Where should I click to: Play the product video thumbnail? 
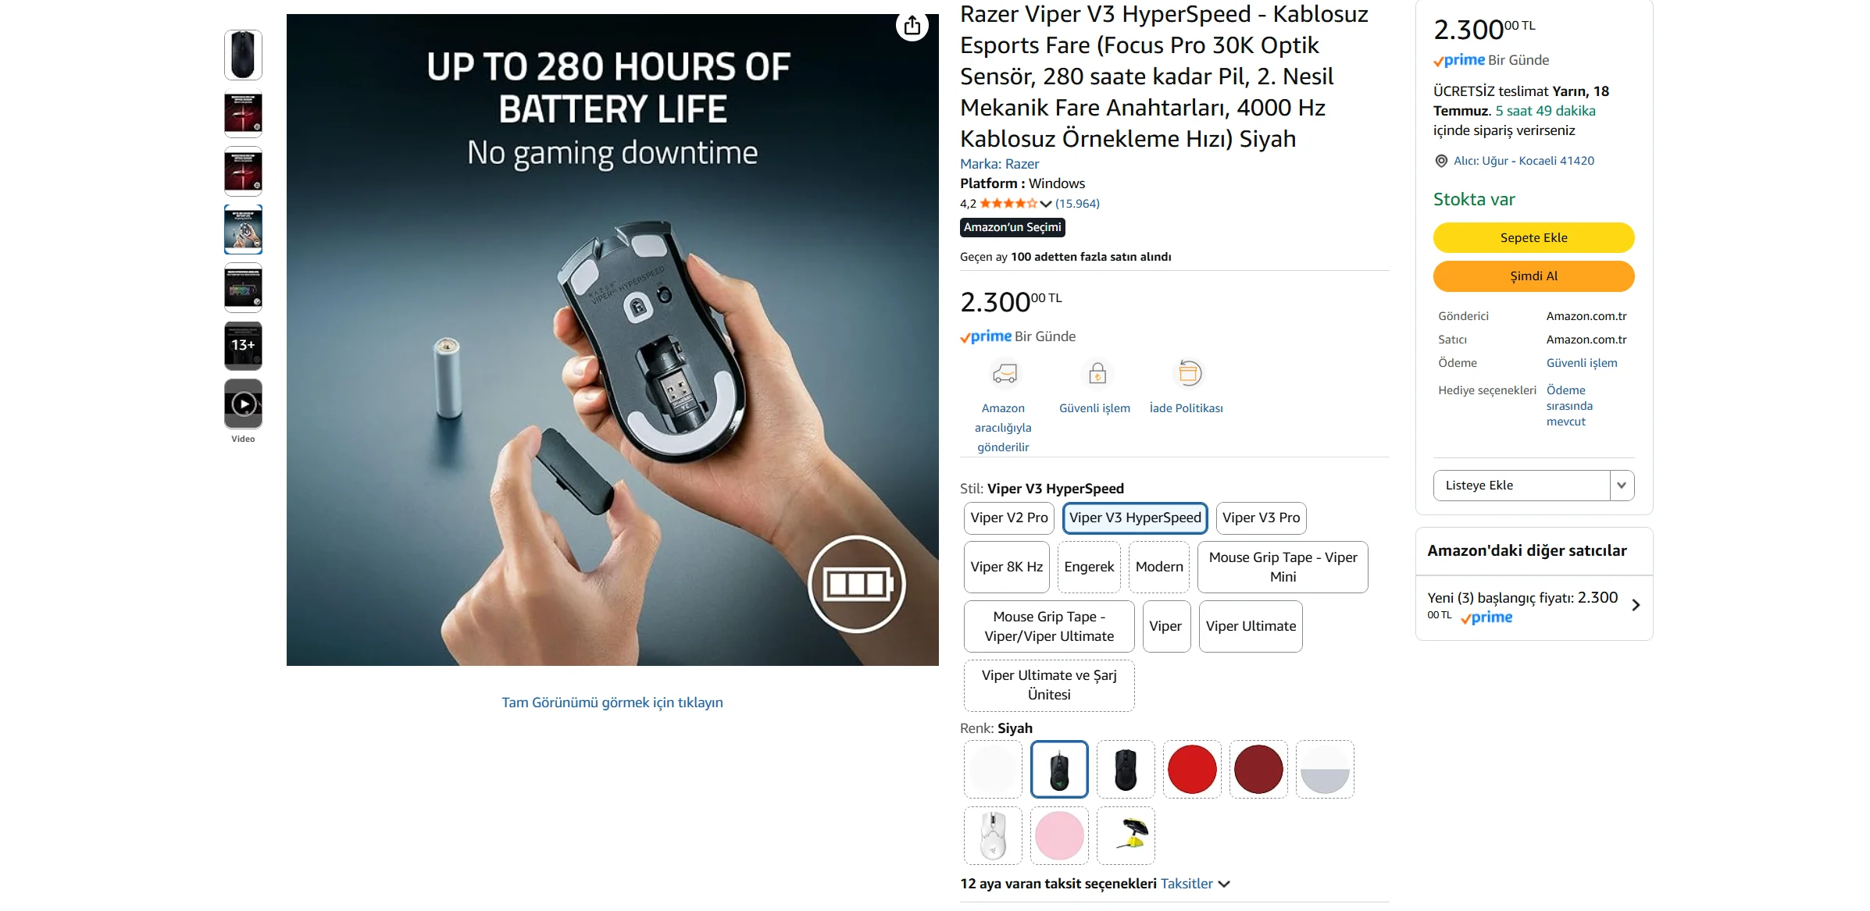(243, 404)
